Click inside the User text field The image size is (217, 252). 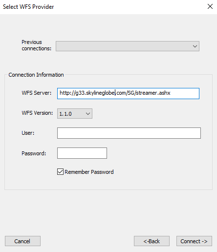click(x=129, y=133)
